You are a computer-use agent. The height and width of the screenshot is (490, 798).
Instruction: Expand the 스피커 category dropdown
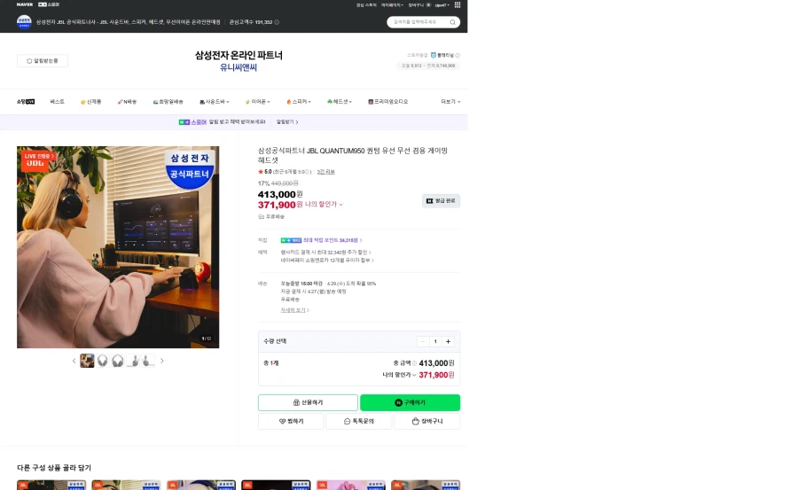click(x=298, y=102)
